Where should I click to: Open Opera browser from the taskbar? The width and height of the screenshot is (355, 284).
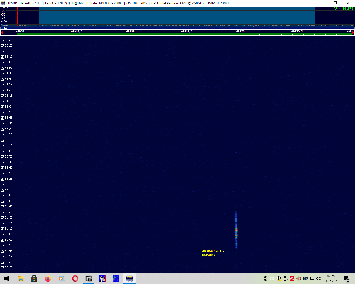(x=75, y=278)
